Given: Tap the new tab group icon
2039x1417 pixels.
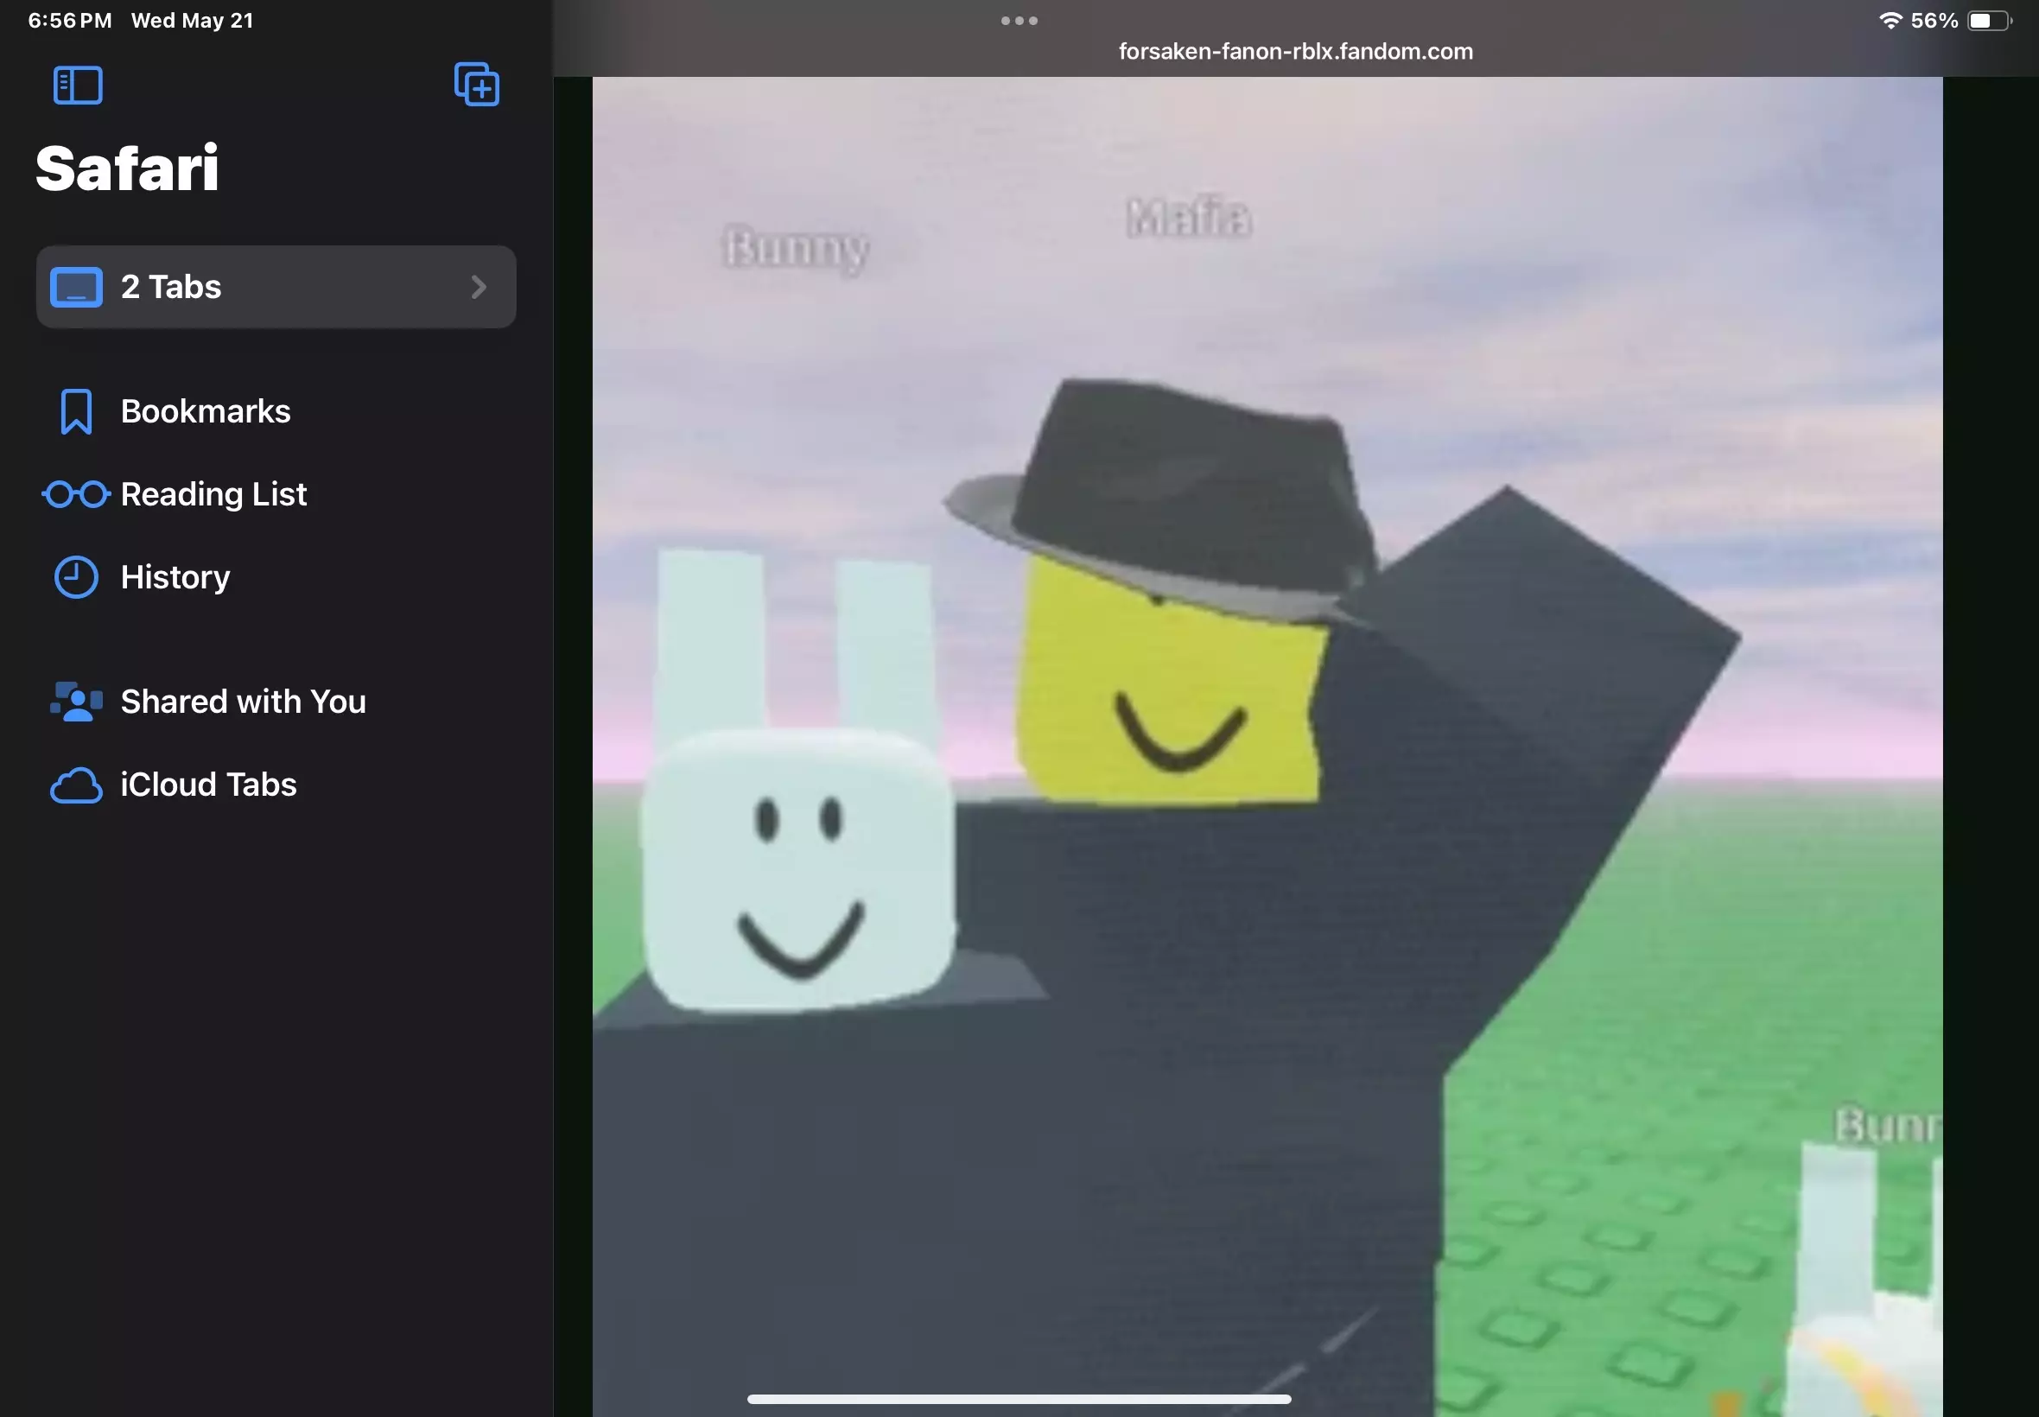Looking at the screenshot, I should pos(477,86).
